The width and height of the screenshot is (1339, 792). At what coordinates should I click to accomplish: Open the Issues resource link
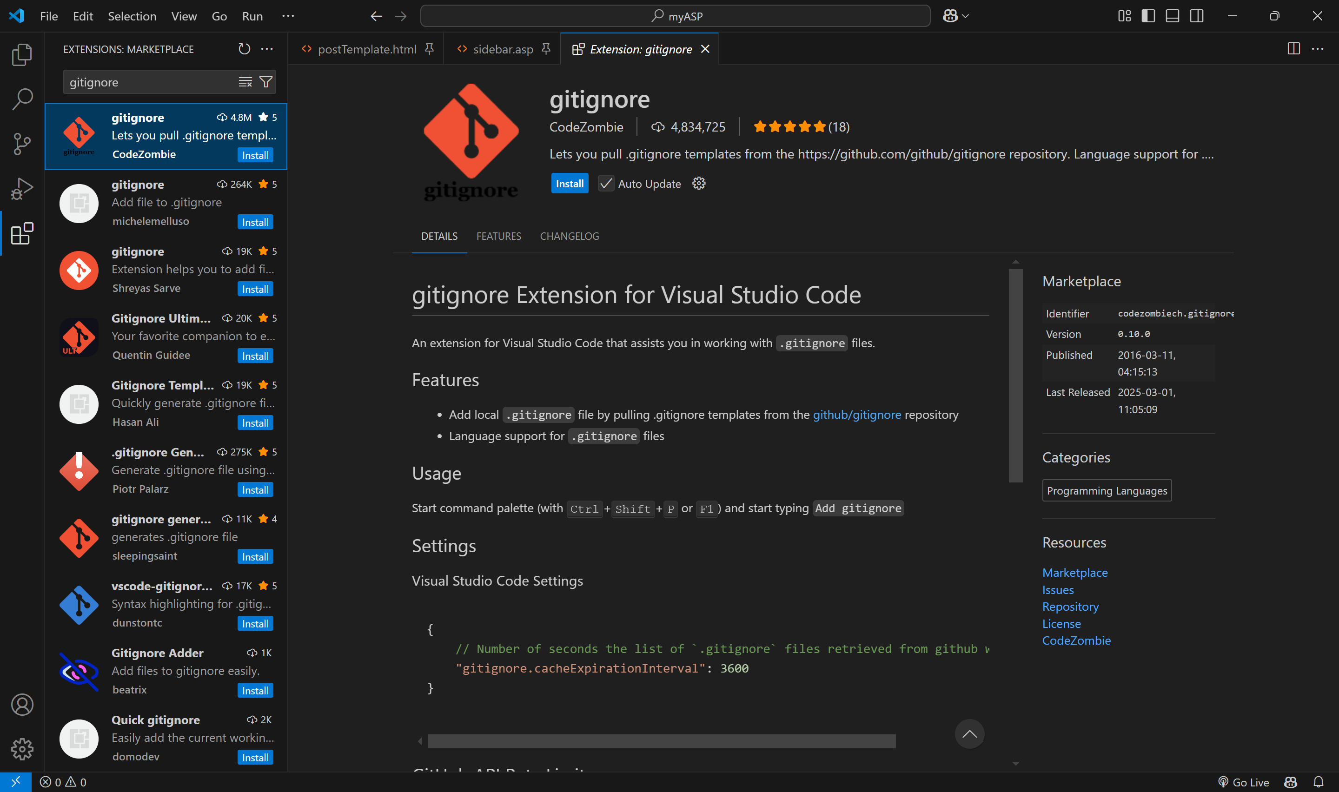point(1058,590)
